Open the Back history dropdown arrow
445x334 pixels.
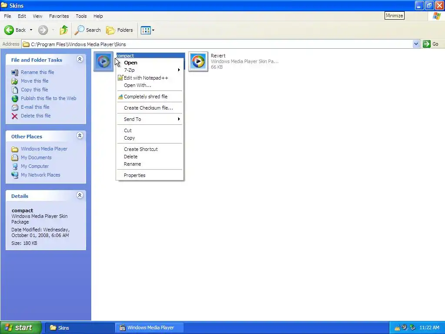[x=31, y=30]
